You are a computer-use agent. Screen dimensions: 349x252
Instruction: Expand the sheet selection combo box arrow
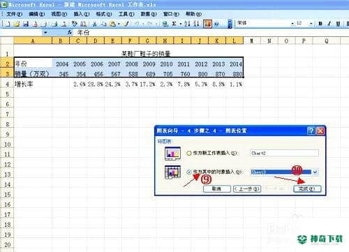[315, 172]
